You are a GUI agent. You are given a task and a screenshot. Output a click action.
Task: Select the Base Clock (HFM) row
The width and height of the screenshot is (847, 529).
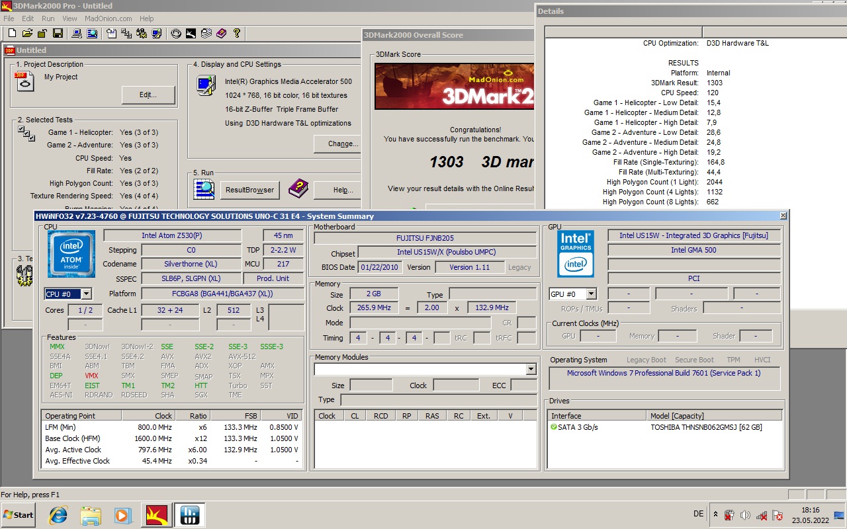(171, 438)
